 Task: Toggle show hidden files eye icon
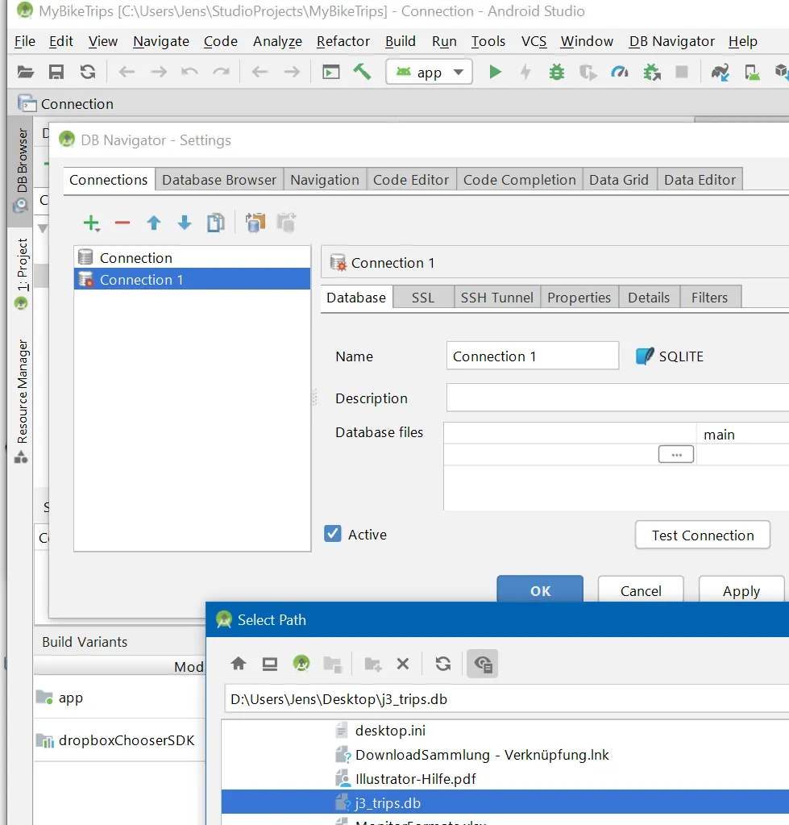click(483, 664)
